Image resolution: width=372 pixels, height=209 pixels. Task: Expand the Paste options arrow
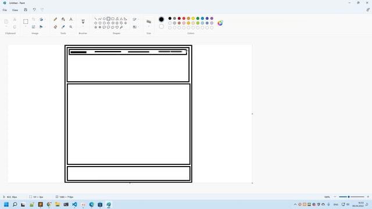tap(6, 27)
